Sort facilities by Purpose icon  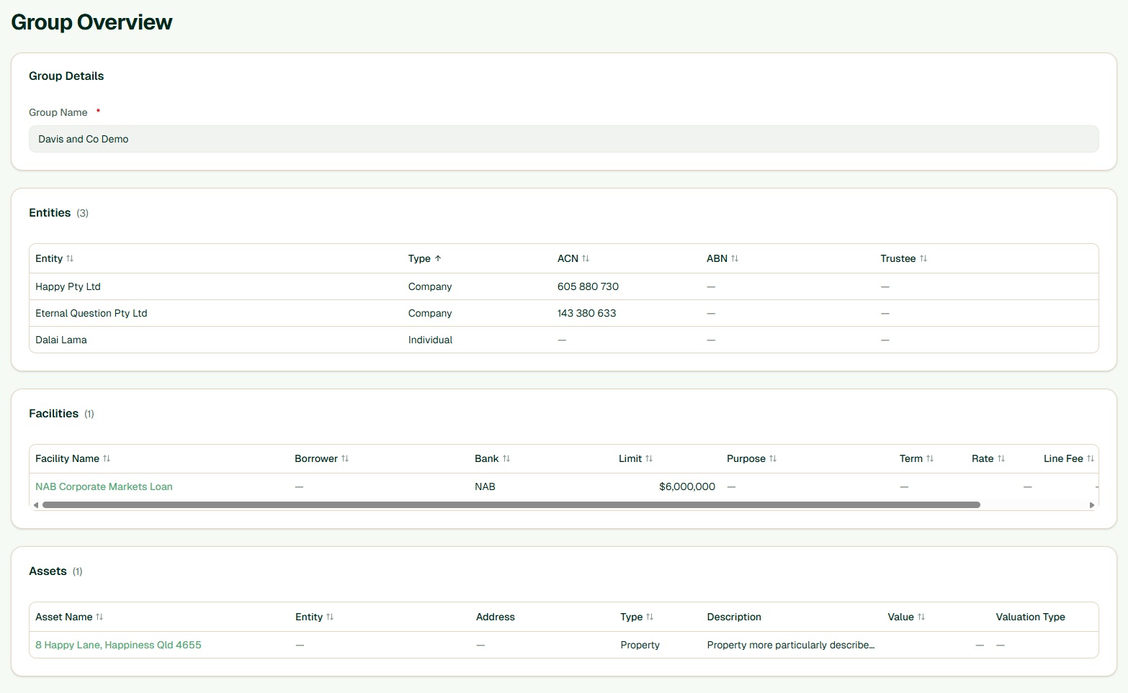click(x=773, y=458)
